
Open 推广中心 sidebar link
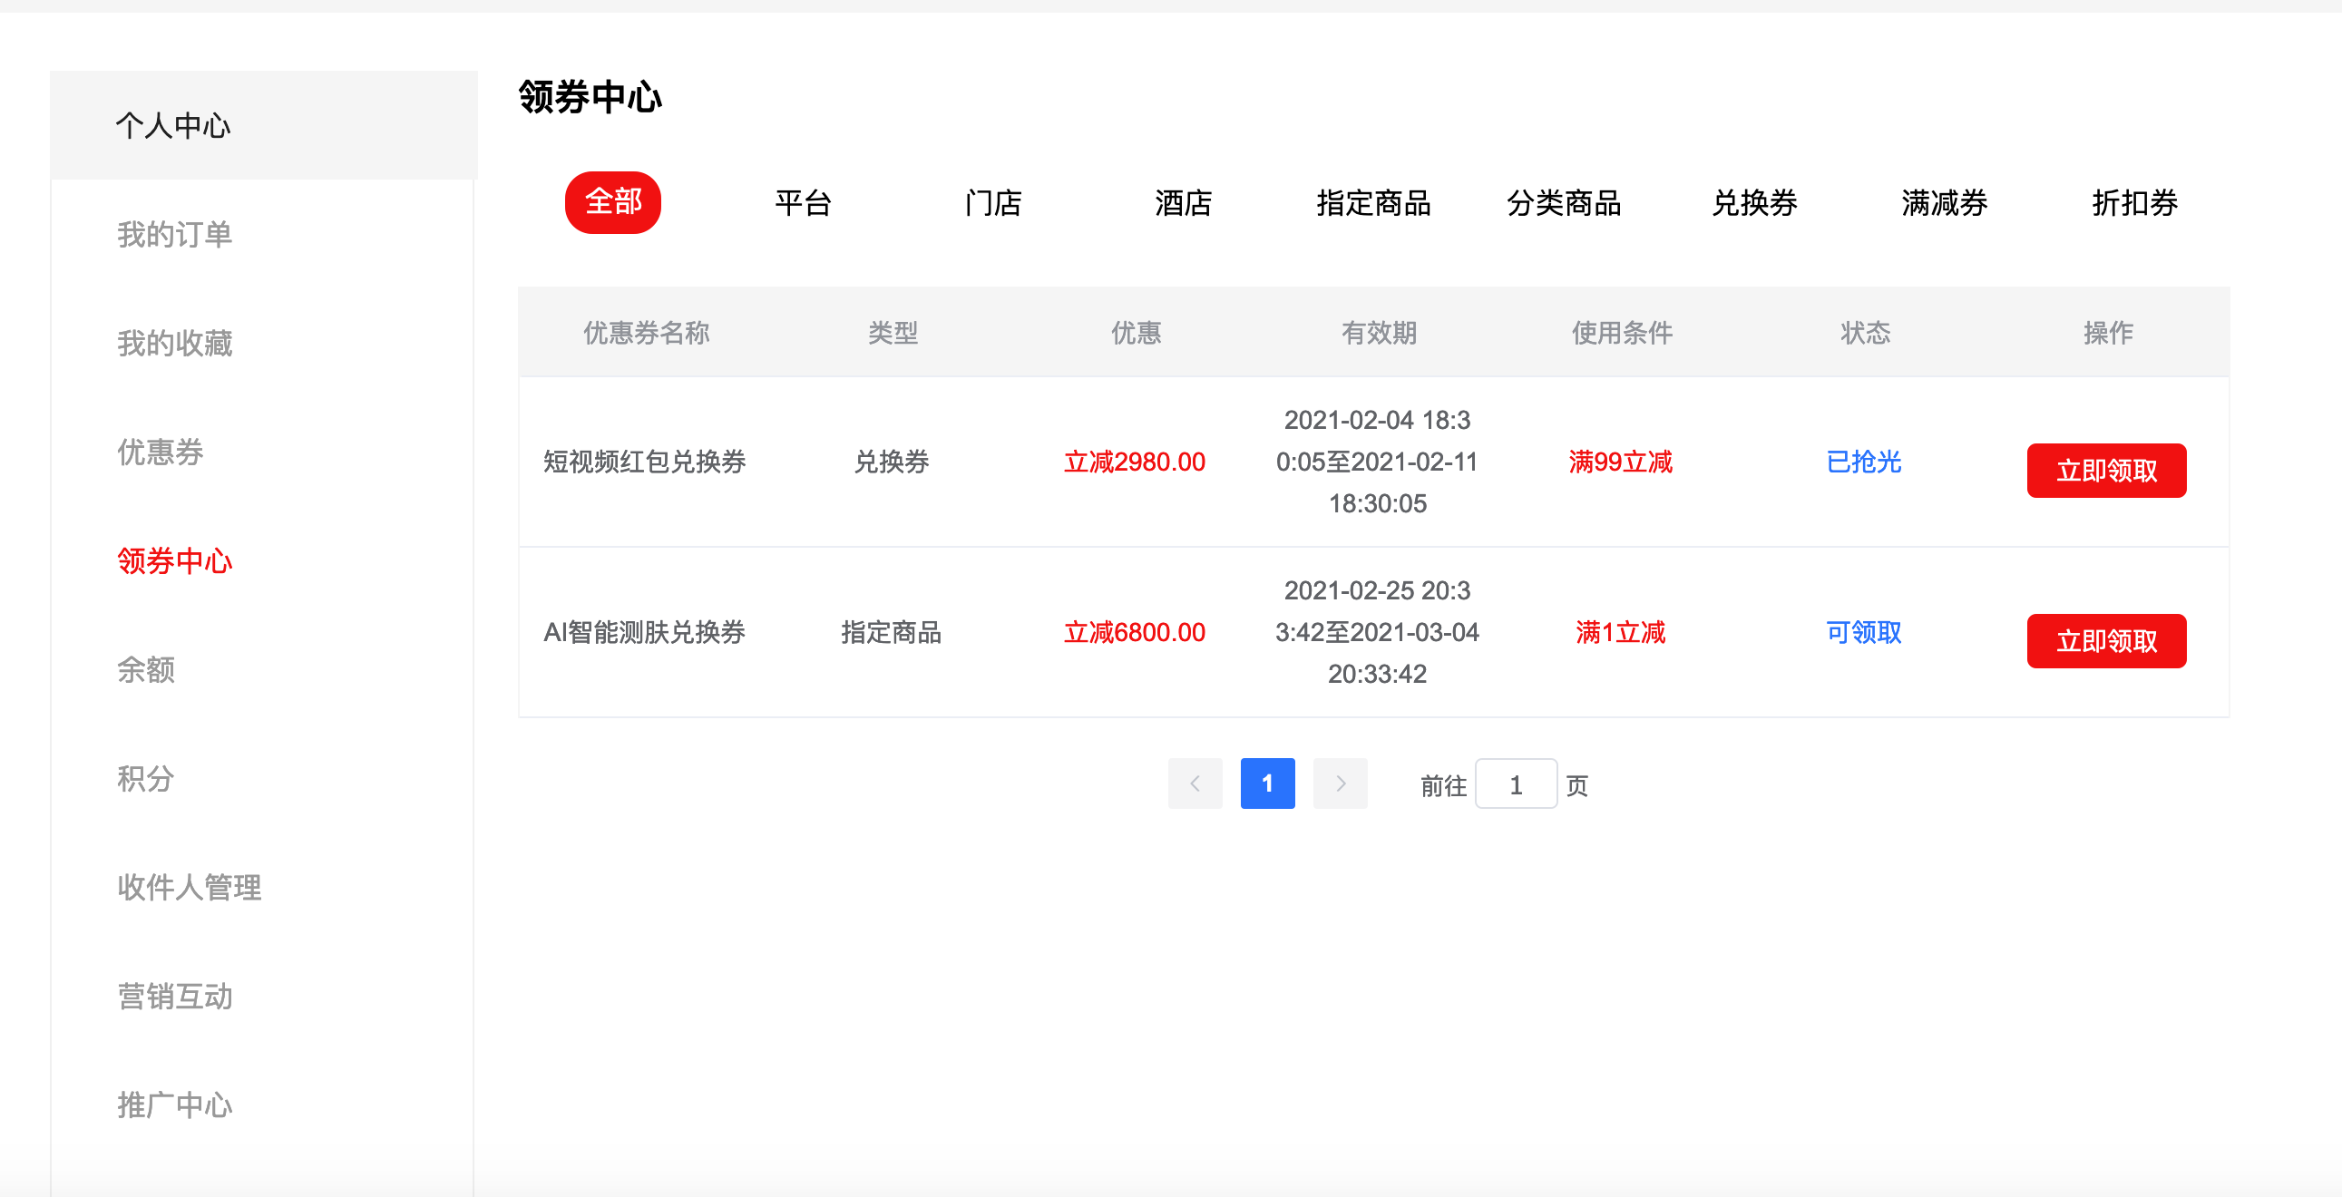174,1105
